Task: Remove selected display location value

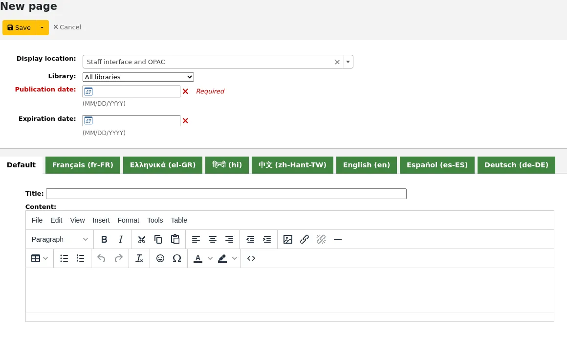Action: pos(337,62)
